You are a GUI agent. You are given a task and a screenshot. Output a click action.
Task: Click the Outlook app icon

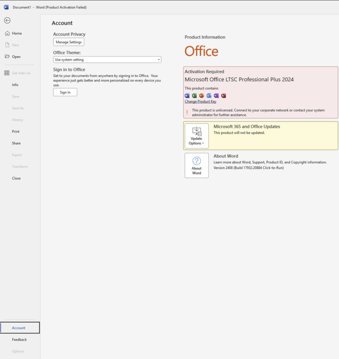pos(209,95)
